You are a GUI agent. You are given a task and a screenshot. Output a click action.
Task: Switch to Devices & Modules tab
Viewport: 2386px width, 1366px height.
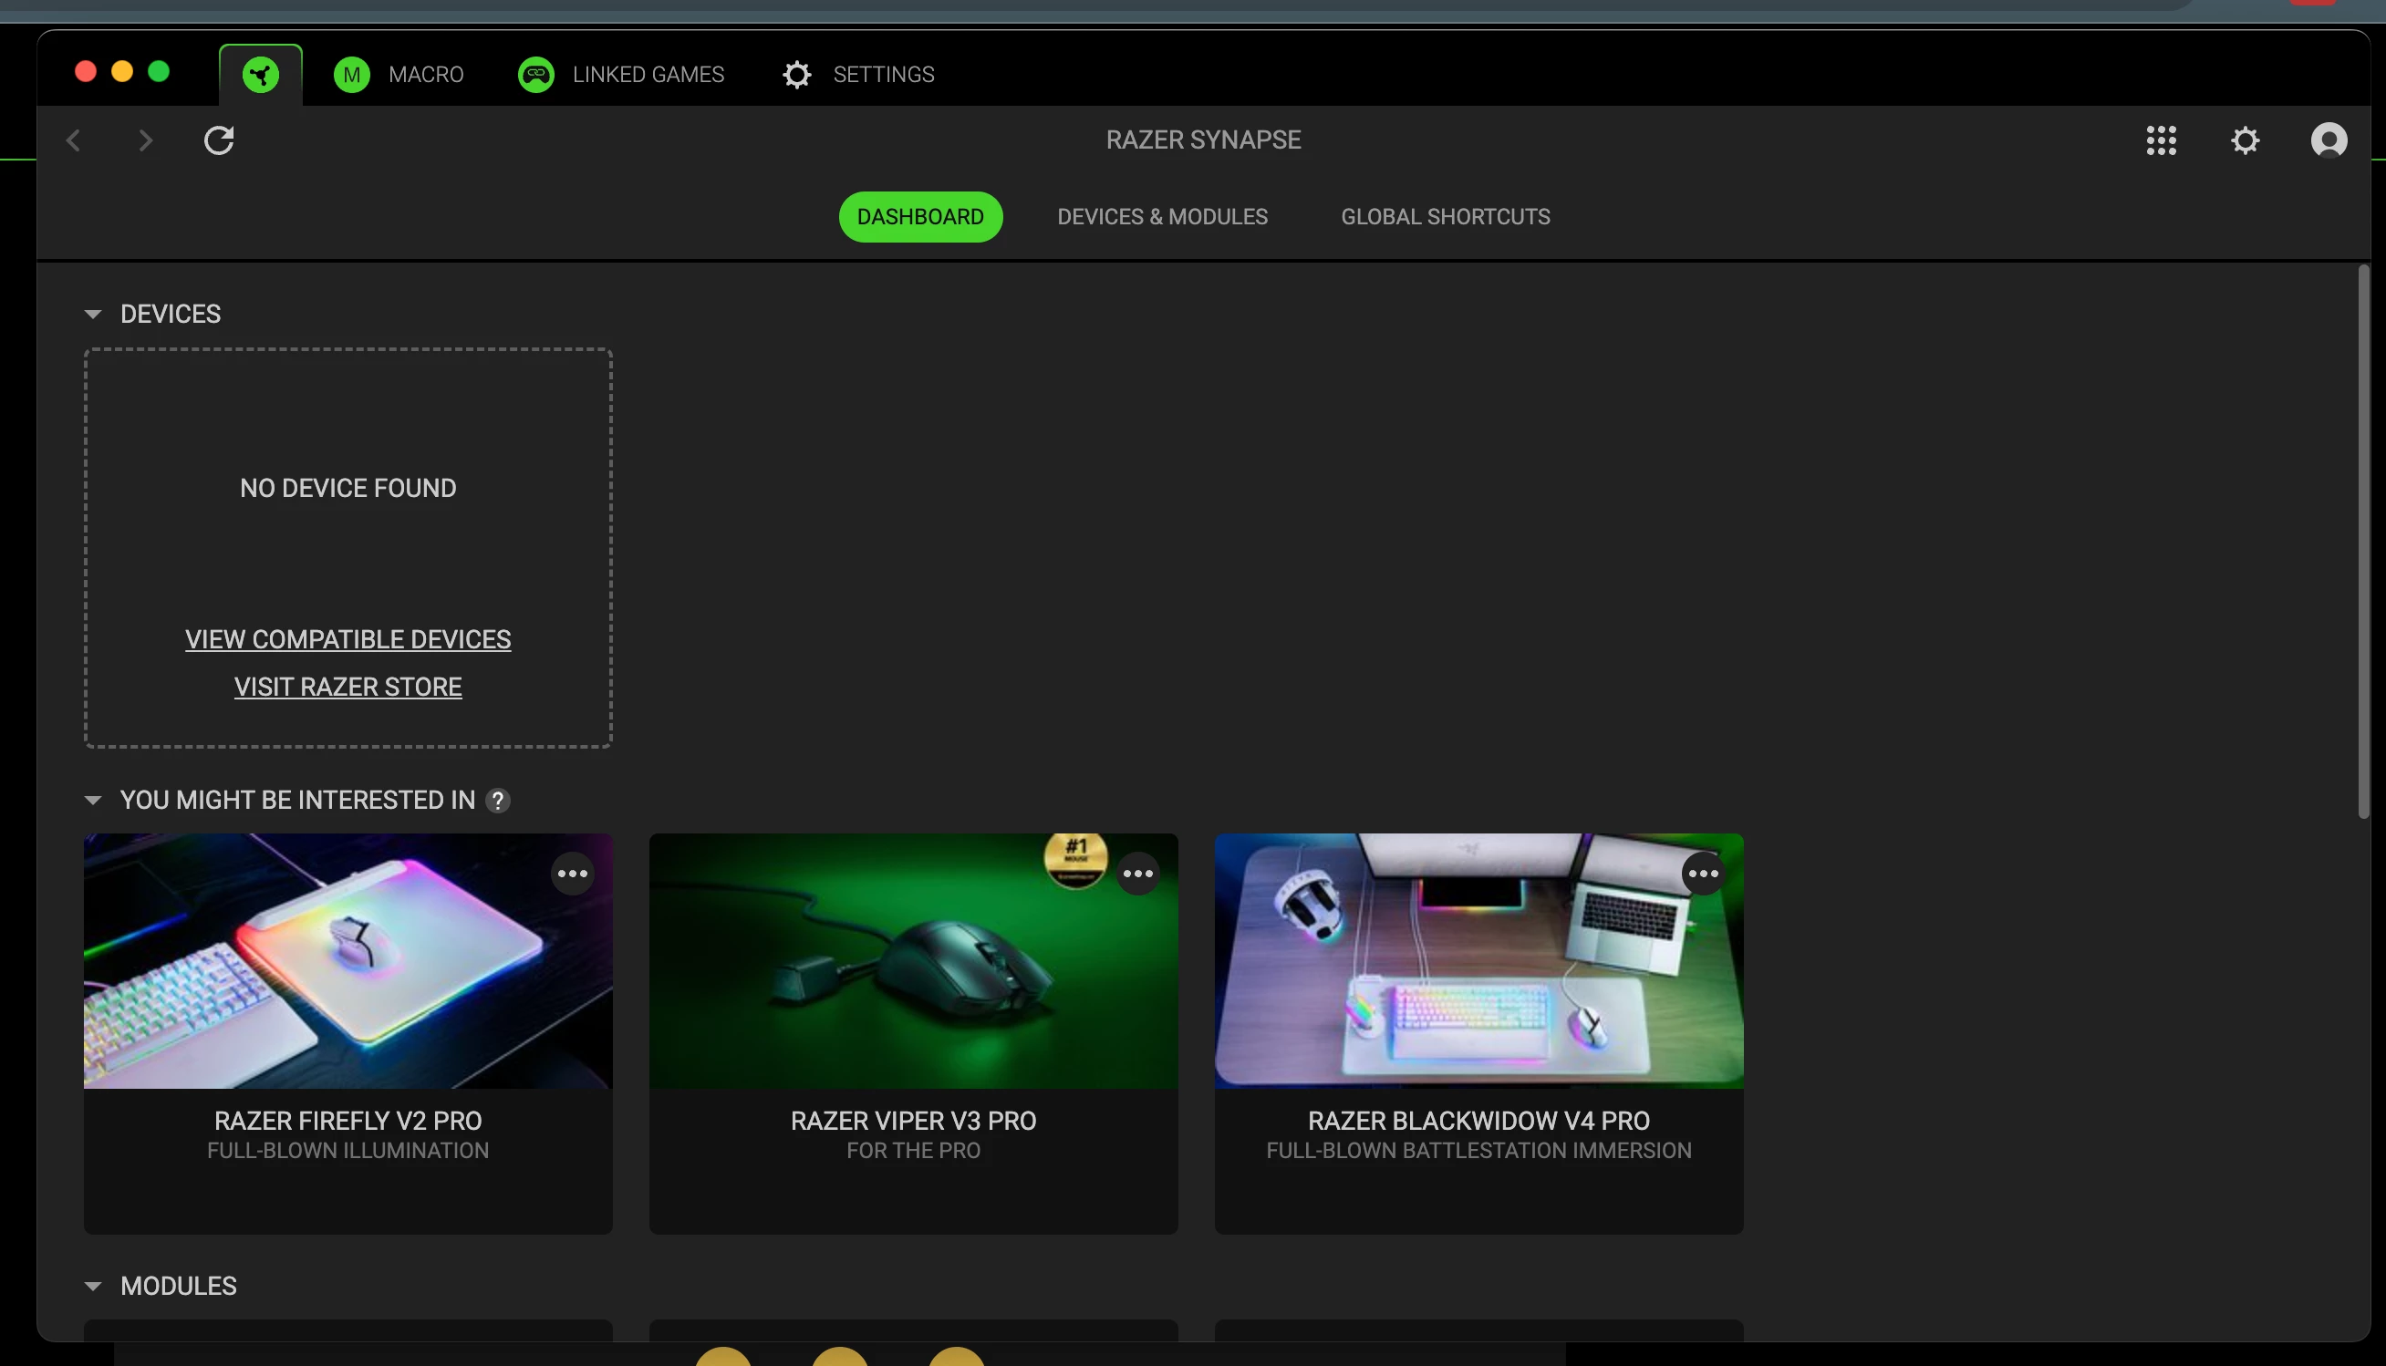[1162, 217]
